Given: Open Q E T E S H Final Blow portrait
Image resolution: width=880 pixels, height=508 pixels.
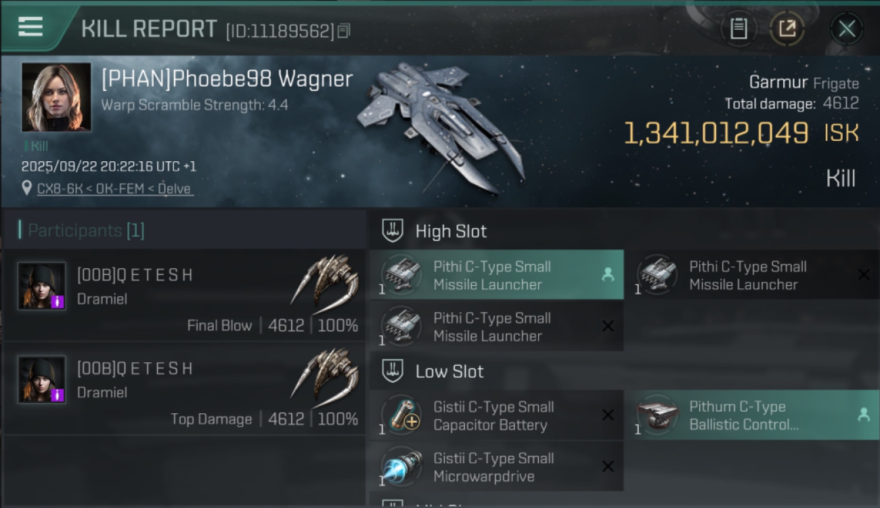Looking at the screenshot, I should coord(42,286).
